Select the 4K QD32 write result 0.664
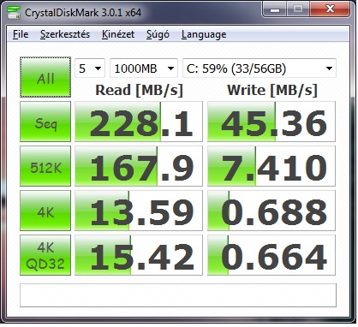The image size is (358, 327). pyautogui.click(x=271, y=255)
